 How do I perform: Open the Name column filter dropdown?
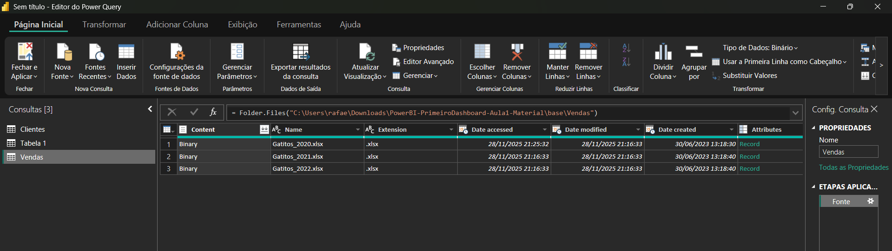point(357,130)
